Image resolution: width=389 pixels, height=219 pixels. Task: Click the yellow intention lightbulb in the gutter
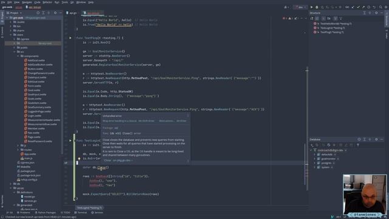tap(79, 158)
